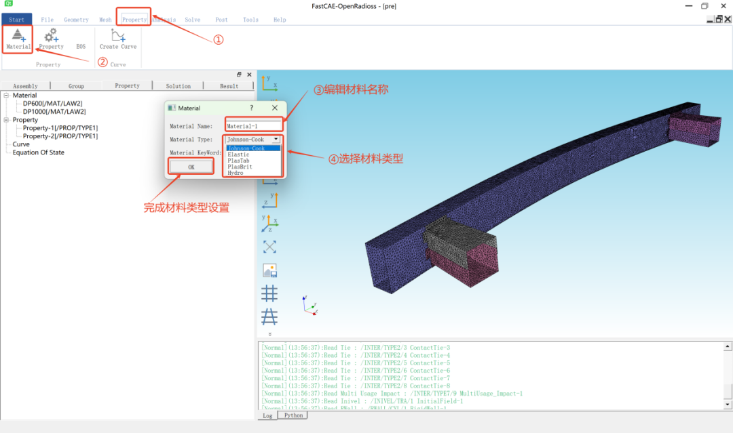This screenshot has width=733, height=433.
Task: Open the Start ribbon tab
Action: (x=16, y=20)
